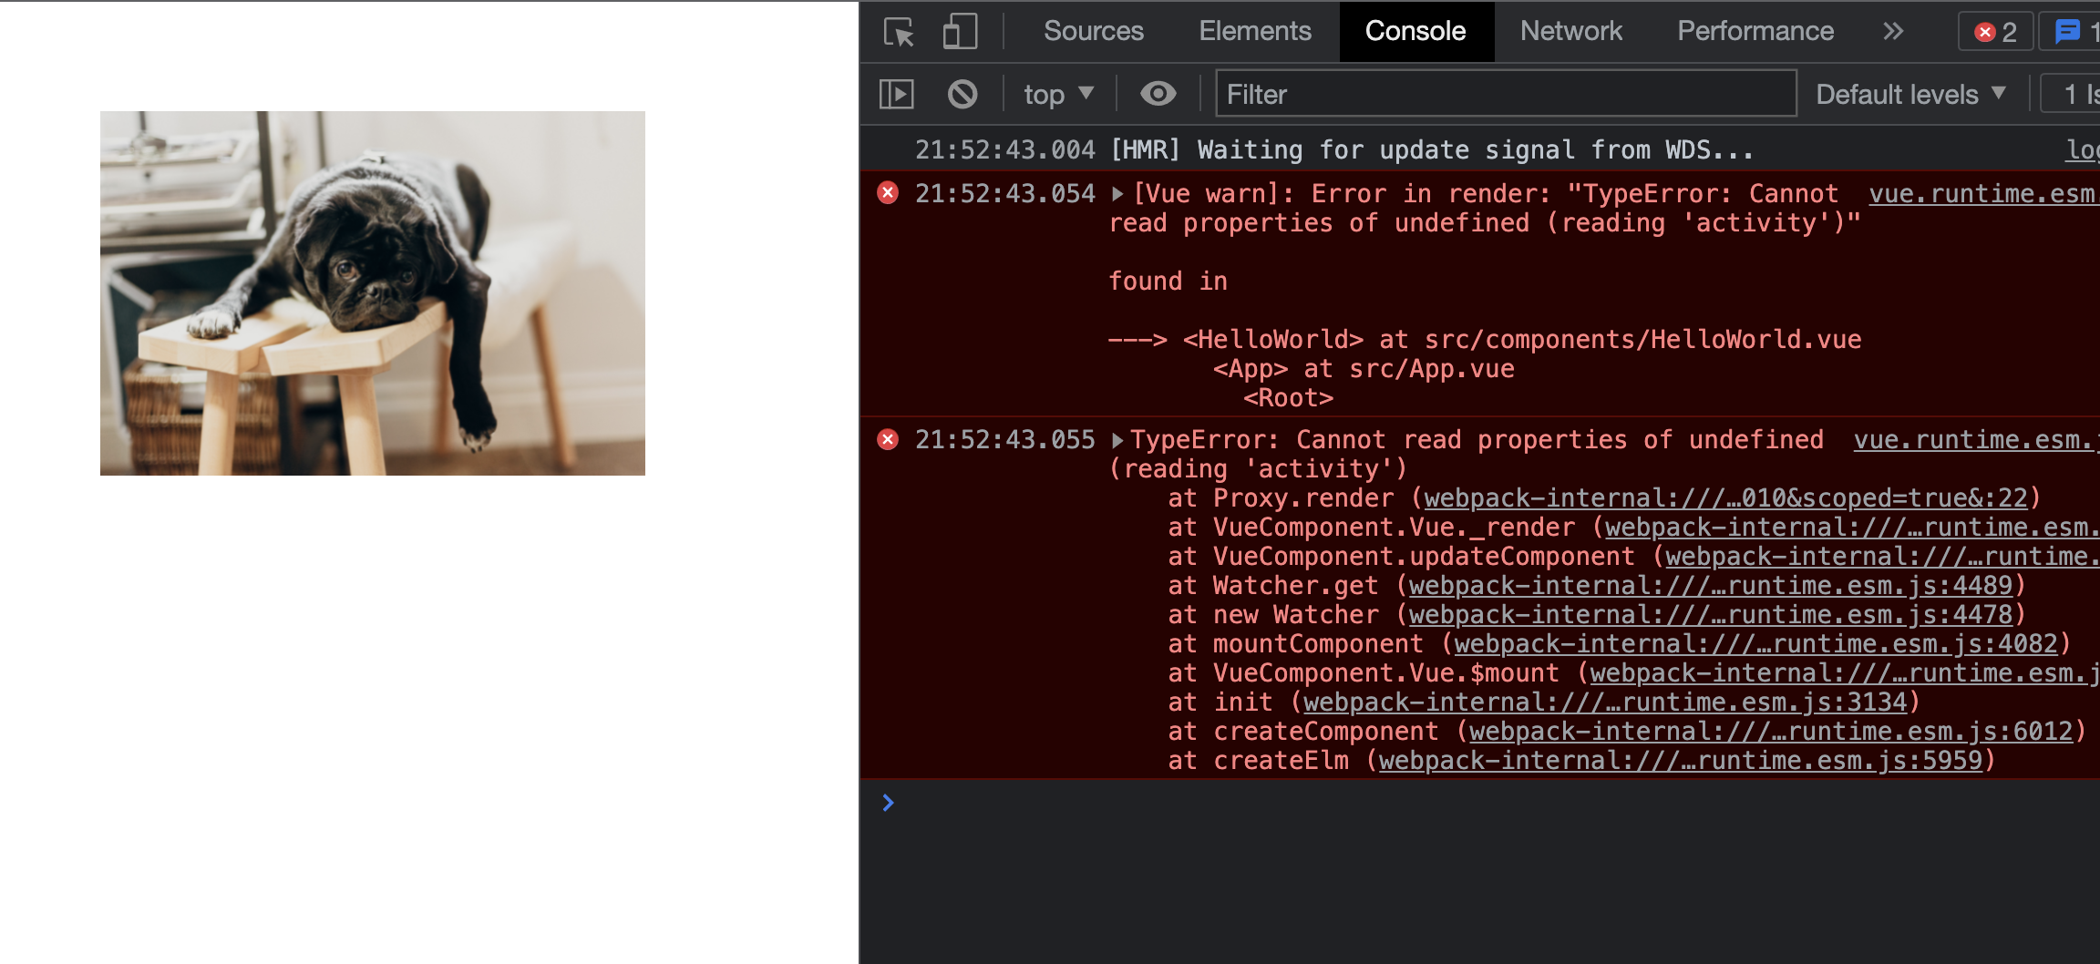The width and height of the screenshot is (2100, 964).
Task: Open the blue messages count badge
Action: click(x=2071, y=32)
